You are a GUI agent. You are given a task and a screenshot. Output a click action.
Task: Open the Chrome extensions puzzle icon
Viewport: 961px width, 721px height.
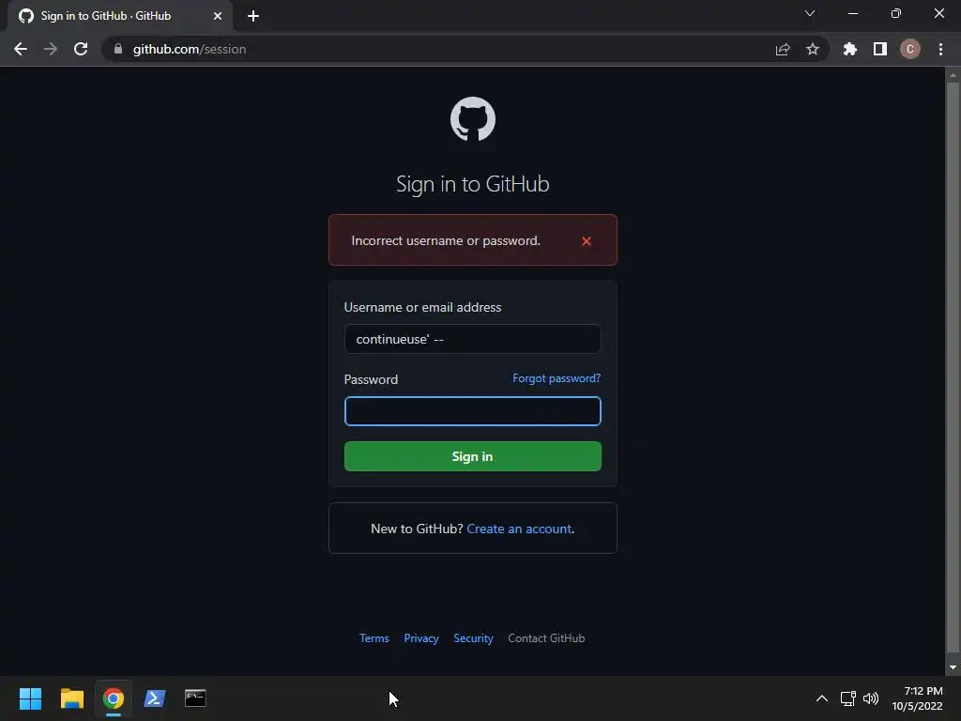(x=850, y=49)
